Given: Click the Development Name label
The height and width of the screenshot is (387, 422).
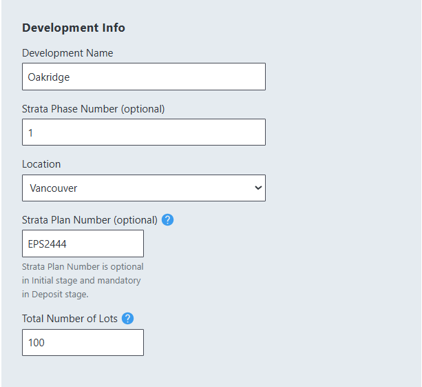Looking at the screenshot, I should pos(67,53).
